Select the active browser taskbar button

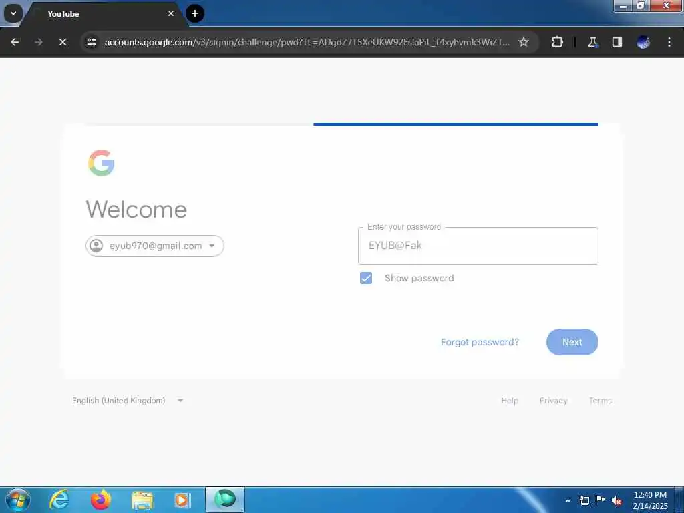(x=225, y=500)
